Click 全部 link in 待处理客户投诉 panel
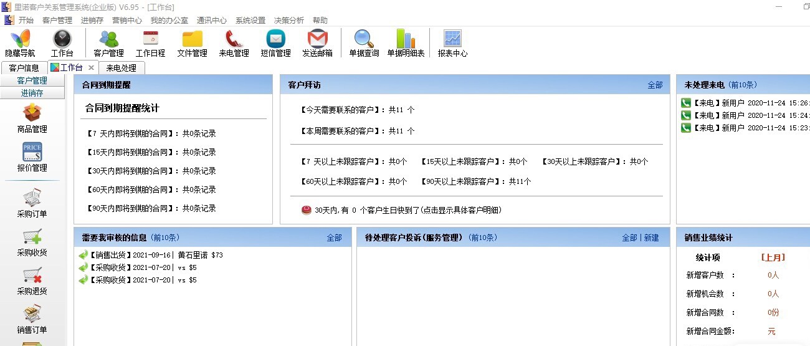The height and width of the screenshot is (346, 810). [629, 238]
